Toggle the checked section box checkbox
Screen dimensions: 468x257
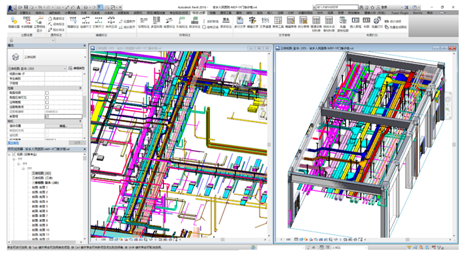click(x=47, y=117)
